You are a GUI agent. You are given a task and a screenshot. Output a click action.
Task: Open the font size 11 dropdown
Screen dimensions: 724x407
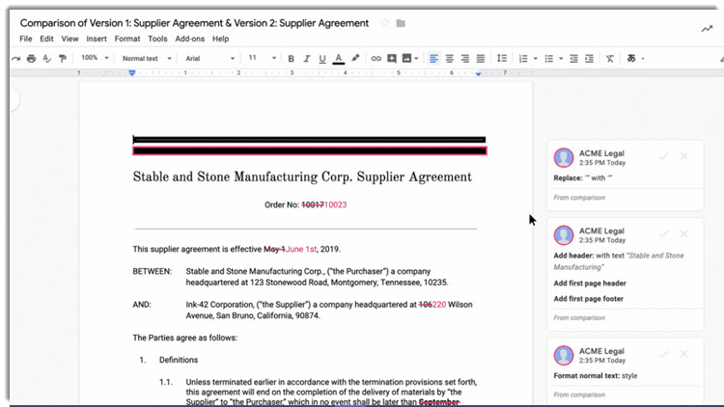coord(262,58)
